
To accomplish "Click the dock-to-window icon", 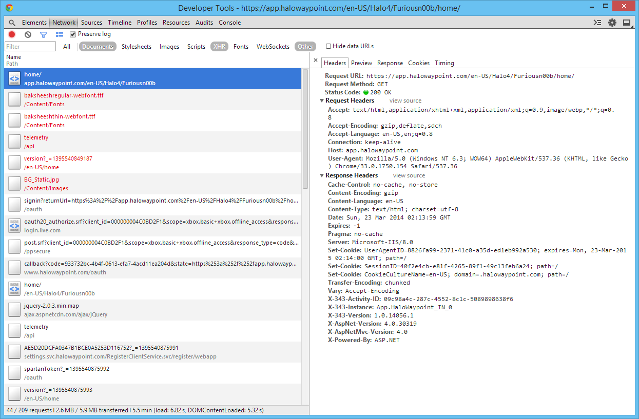I will (627, 23).
